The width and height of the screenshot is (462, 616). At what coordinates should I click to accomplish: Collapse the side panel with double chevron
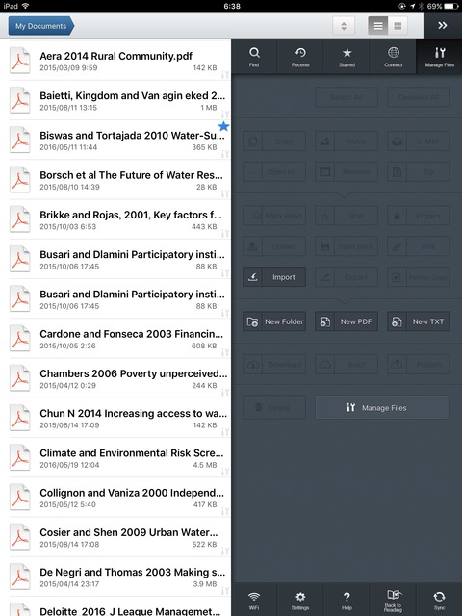443,26
